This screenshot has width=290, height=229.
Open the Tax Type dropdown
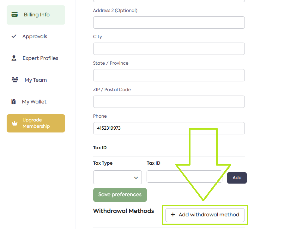coord(118,178)
